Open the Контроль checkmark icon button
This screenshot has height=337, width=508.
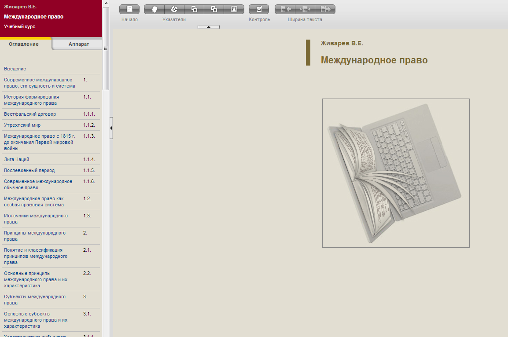[259, 9]
